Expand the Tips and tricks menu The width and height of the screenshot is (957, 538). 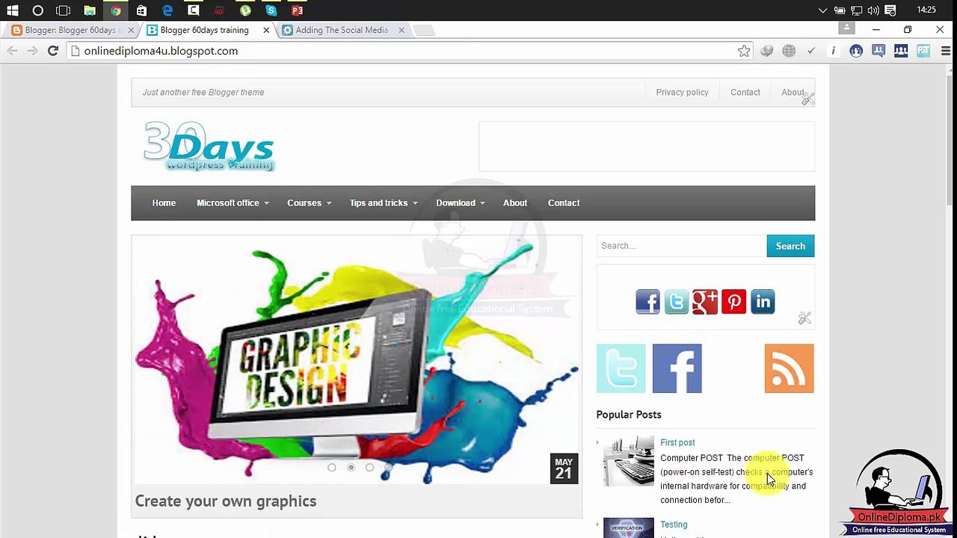coord(384,203)
